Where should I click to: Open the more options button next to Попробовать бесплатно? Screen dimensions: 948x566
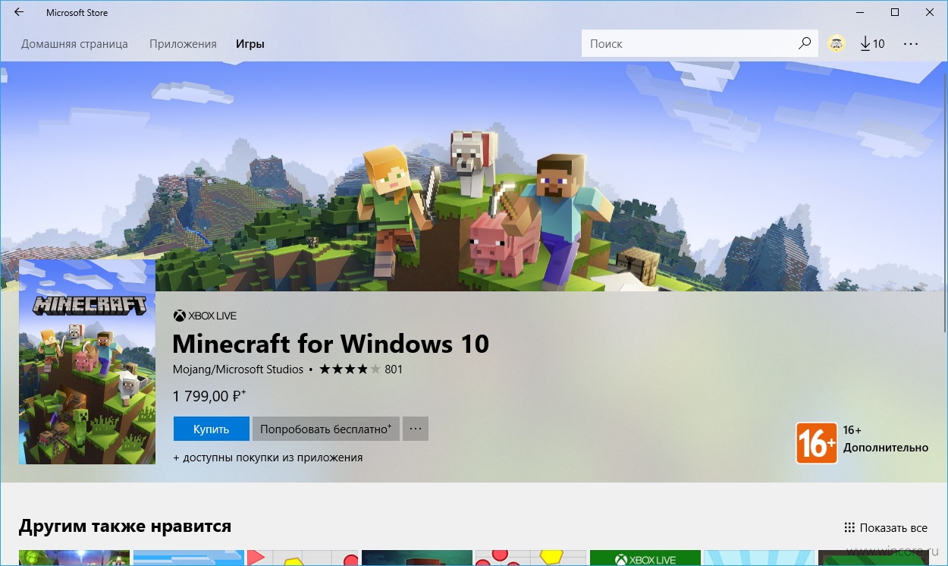tap(416, 429)
